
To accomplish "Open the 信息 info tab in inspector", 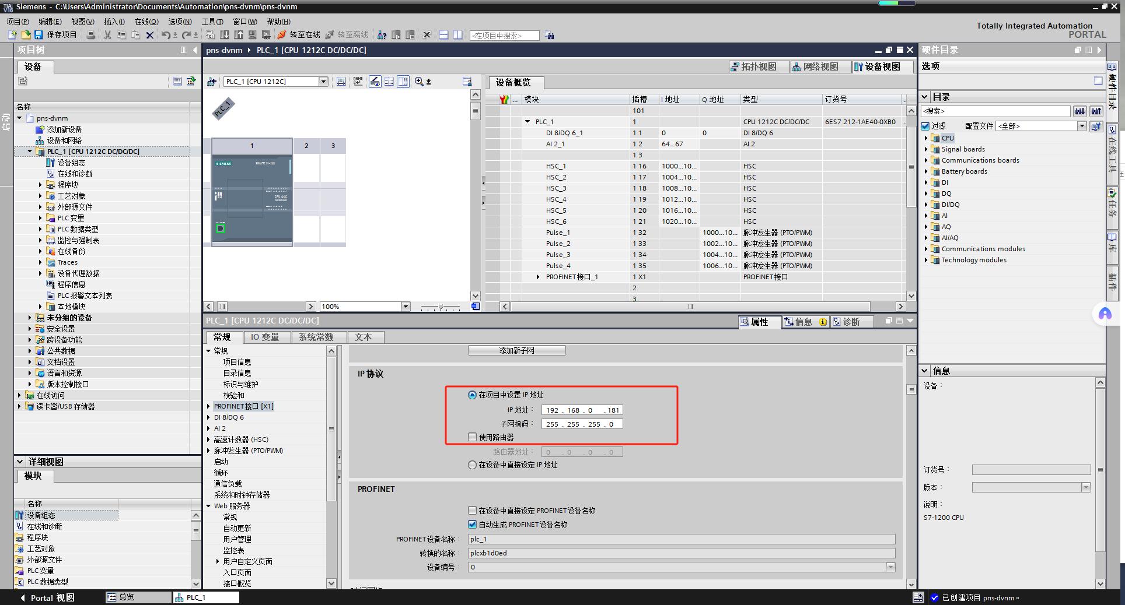I will click(x=805, y=322).
